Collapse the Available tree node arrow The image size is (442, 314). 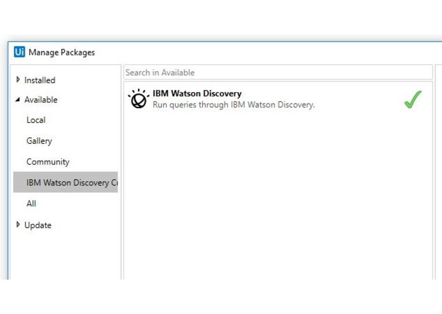click(x=18, y=99)
